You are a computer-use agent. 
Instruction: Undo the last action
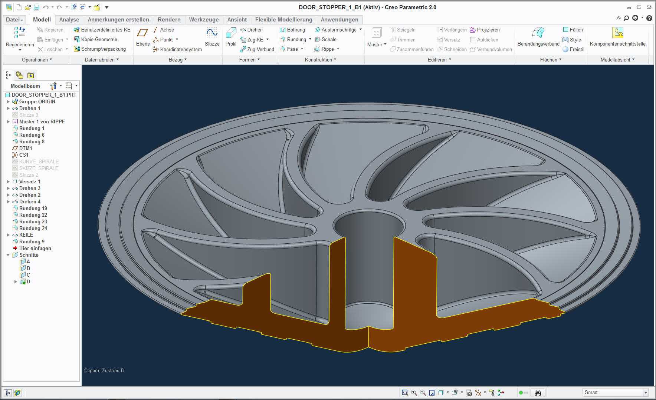pyautogui.click(x=46, y=7)
